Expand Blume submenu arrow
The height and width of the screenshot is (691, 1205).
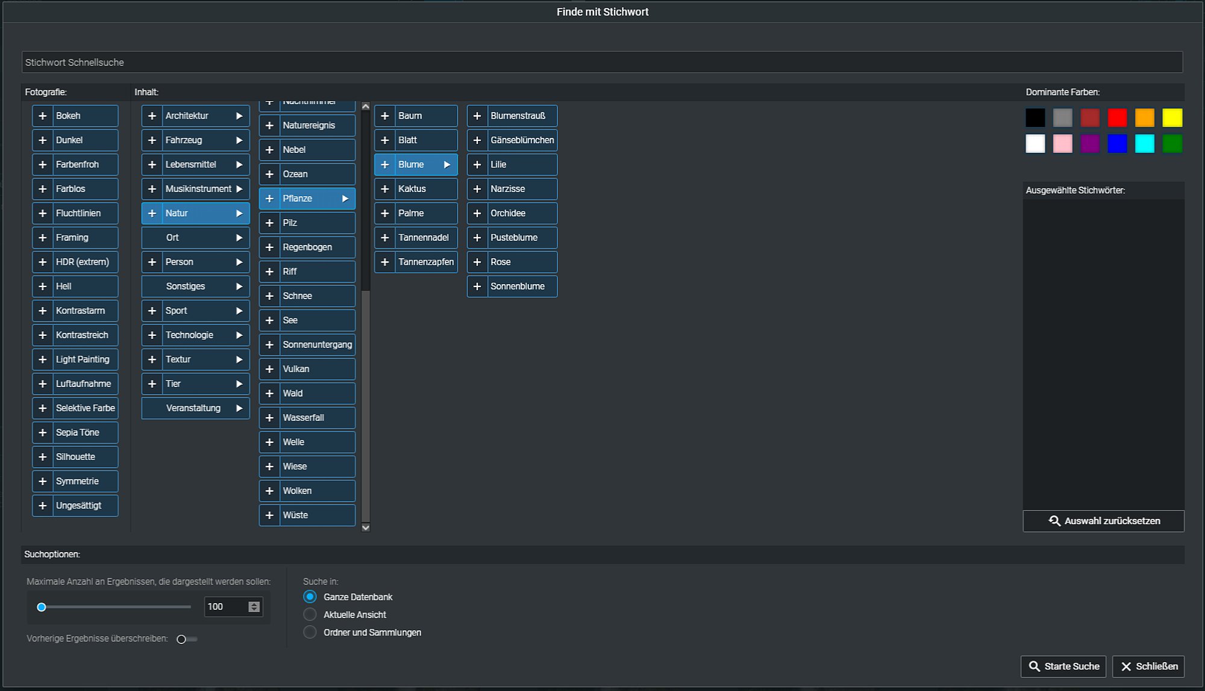(447, 164)
